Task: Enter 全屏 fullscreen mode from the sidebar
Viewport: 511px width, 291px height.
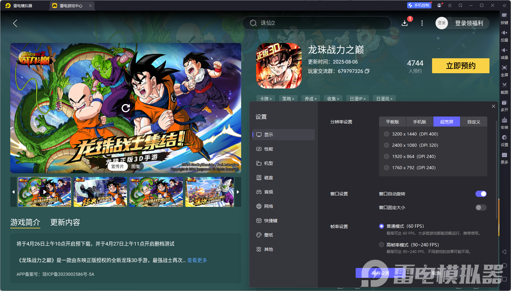Action: pos(504,71)
